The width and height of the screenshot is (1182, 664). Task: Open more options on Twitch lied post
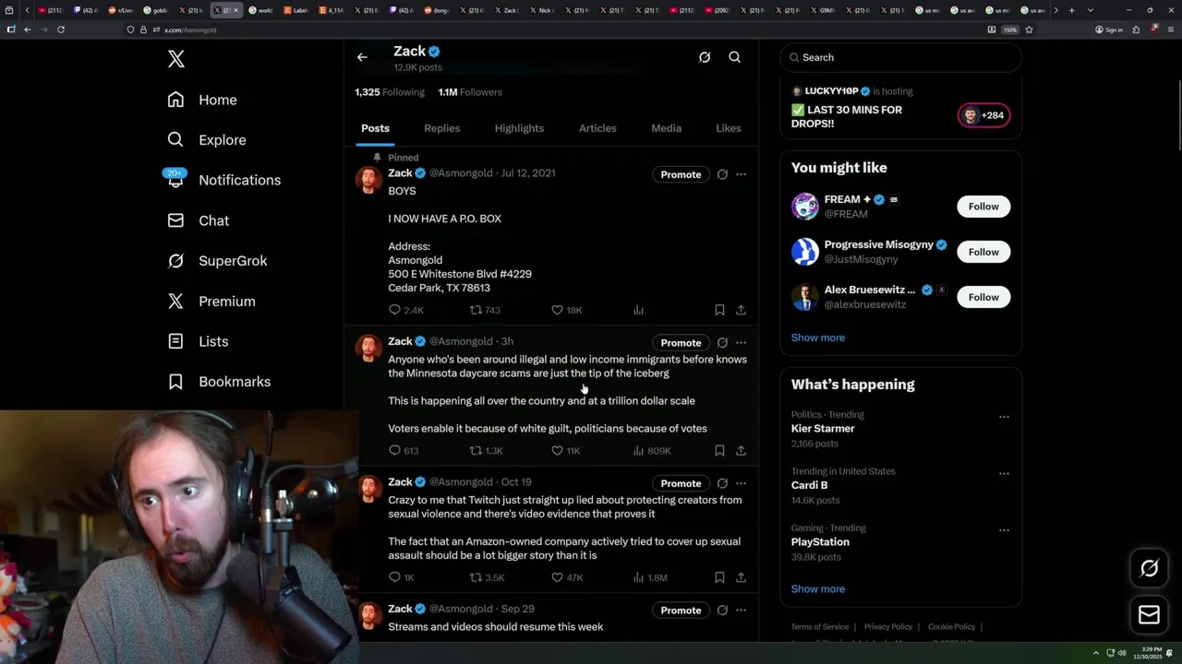(741, 483)
